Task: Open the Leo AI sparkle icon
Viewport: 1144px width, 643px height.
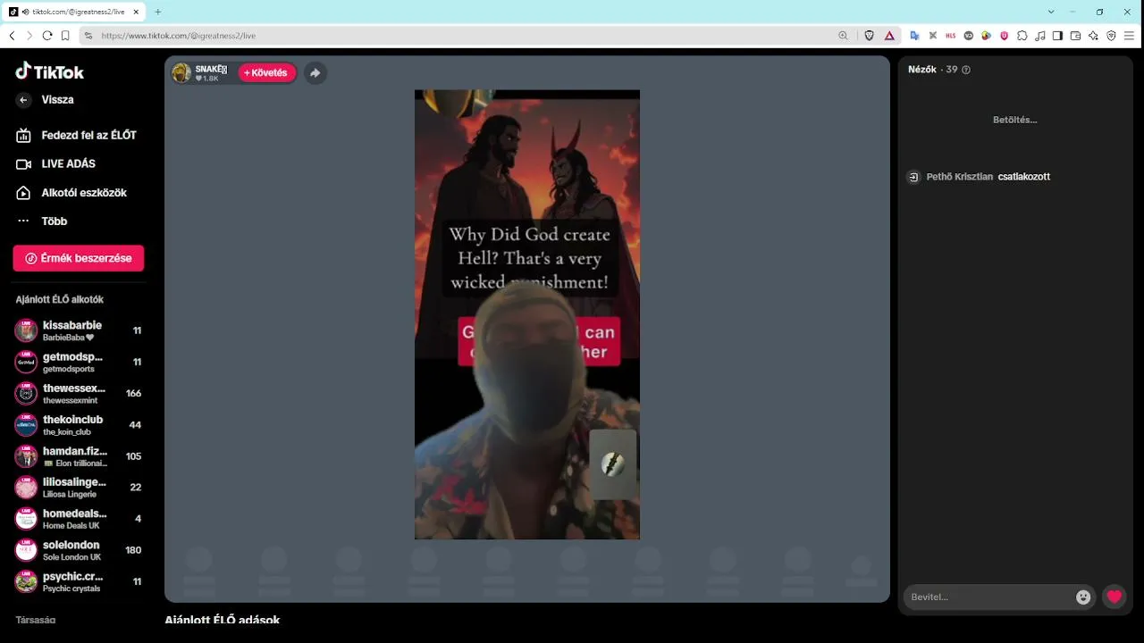Action: [x=1093, y=36]
